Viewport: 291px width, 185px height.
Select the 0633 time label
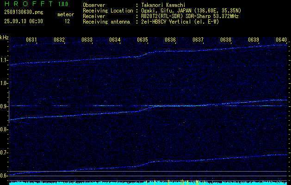87,40
